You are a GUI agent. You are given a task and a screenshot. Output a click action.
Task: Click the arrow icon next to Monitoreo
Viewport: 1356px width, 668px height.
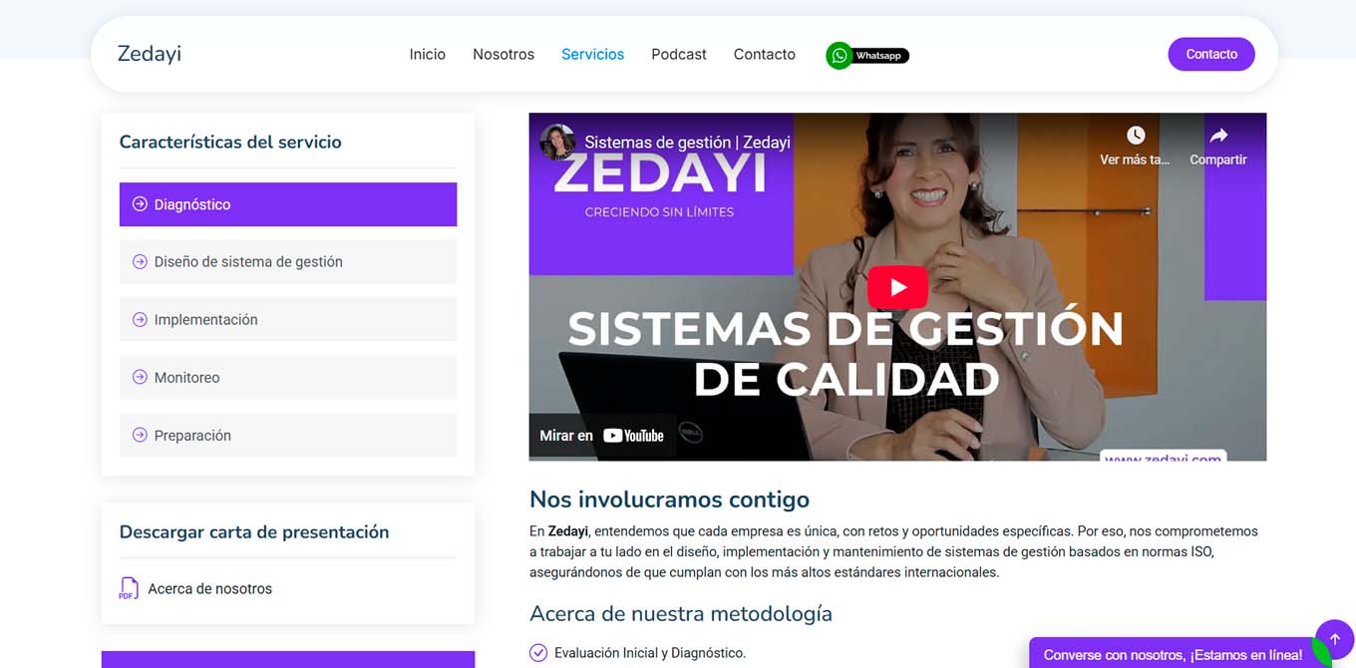[x=139, y=377]
